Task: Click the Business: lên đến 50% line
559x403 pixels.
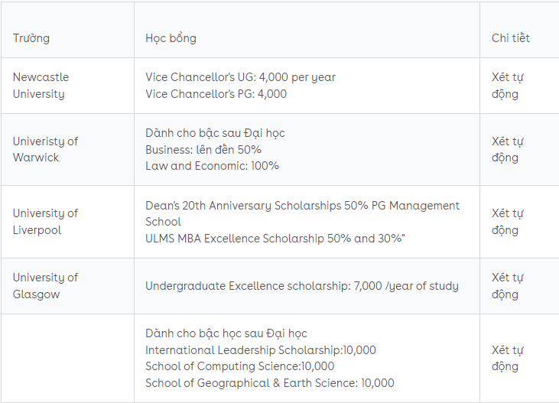Action: 203,149
